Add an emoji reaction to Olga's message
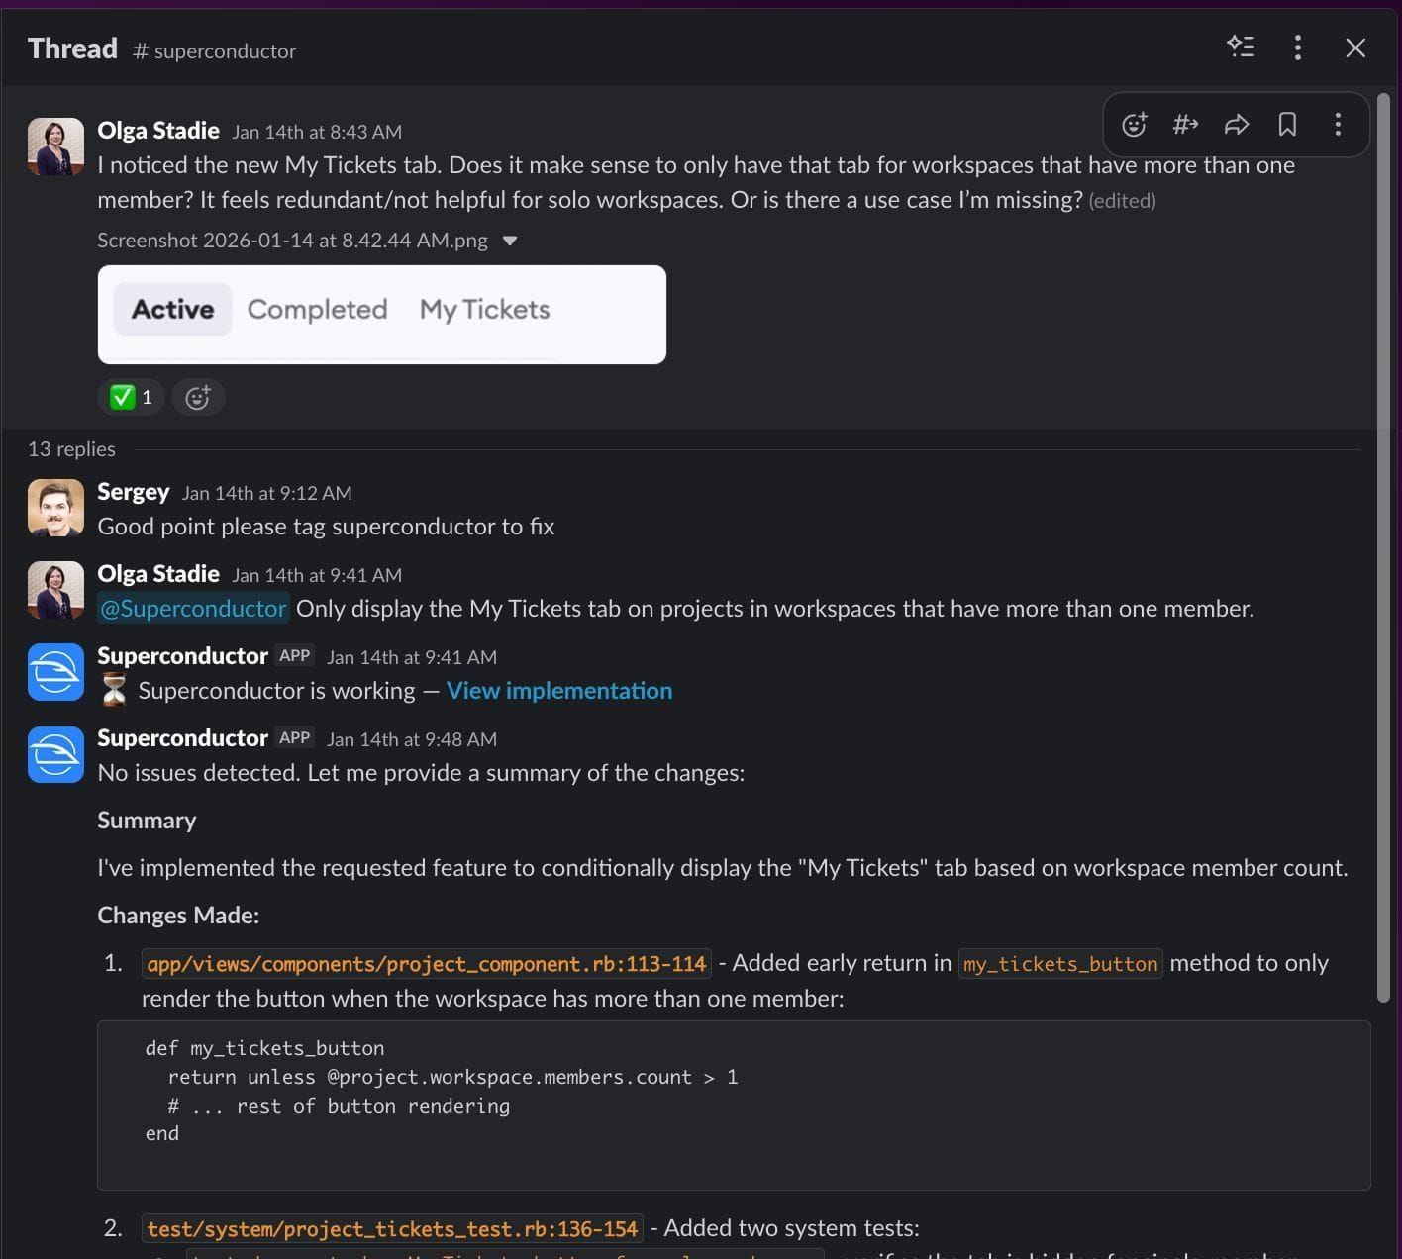This screenshot has height=1259, width=1402. coord(1134,125)
